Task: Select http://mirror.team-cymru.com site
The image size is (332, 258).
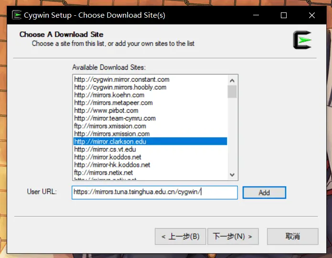Action: click(150, 118)
